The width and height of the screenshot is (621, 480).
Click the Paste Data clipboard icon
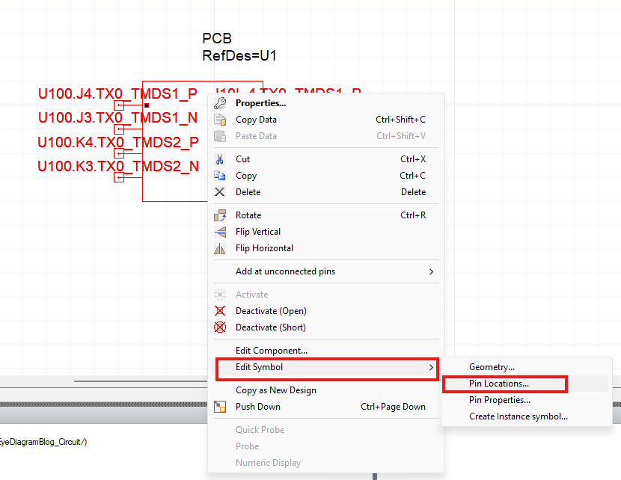click(x=221, y=135)
